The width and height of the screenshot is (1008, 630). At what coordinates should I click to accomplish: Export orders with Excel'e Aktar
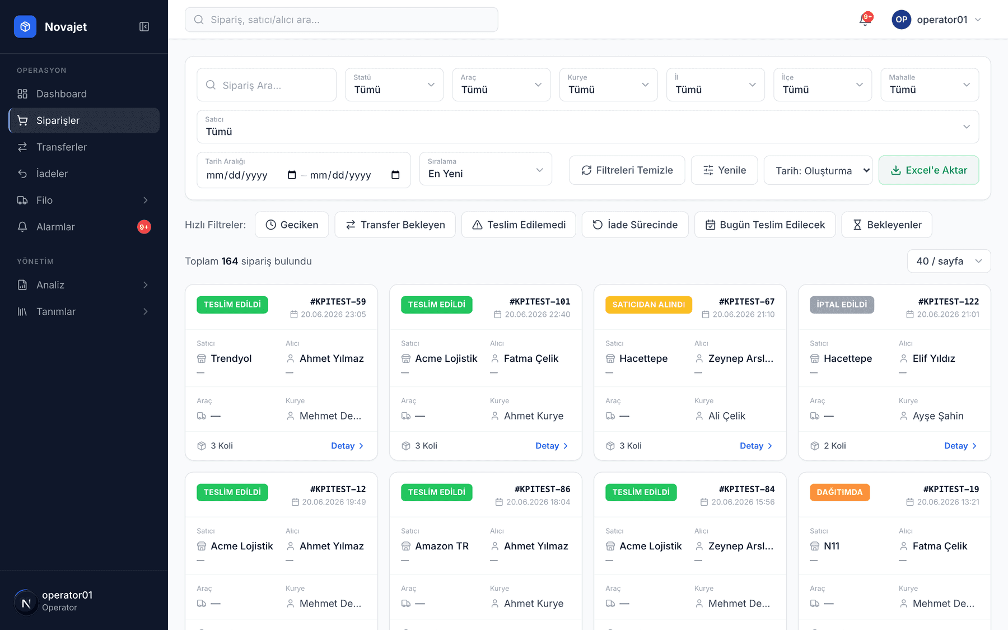928,170
